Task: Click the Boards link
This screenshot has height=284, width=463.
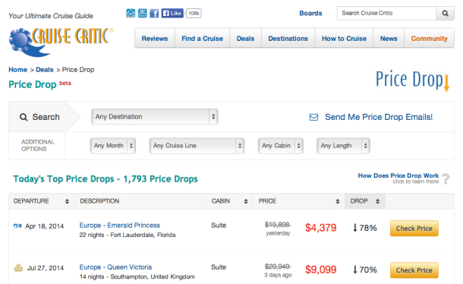Action: tap(310, 14)
